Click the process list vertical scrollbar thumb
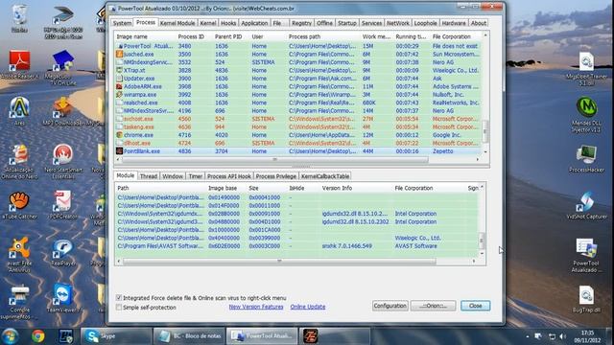 pyautogui.click(x=485, y=132)
